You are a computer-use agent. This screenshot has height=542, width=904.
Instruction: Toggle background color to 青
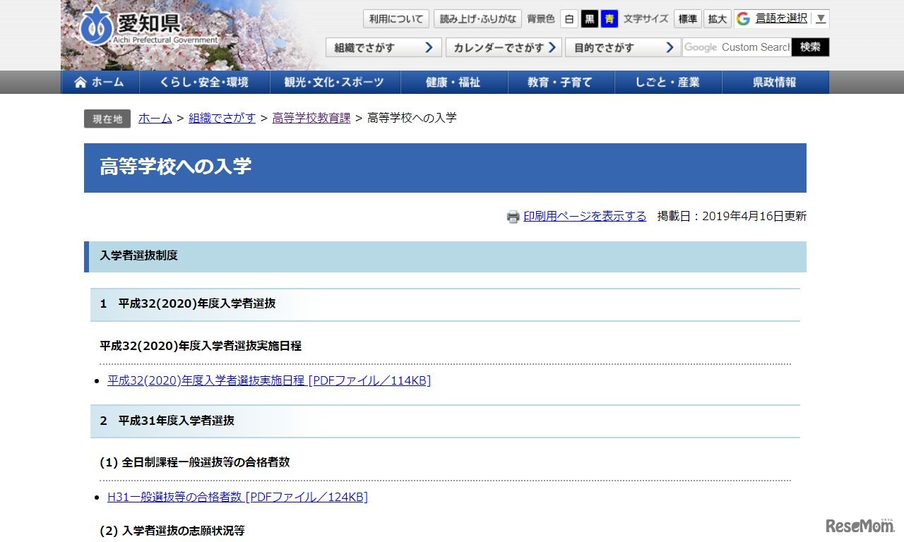point(609,18)
